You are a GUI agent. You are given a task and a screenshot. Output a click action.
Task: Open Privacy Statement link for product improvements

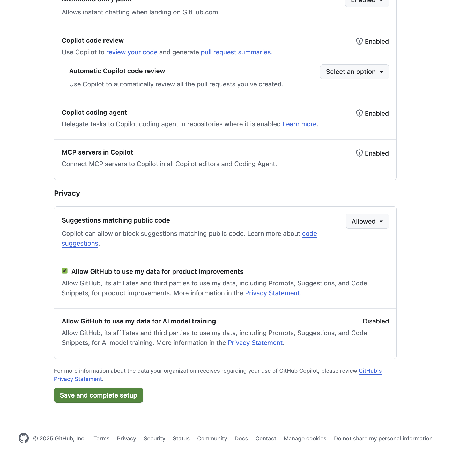(x=272, y=293)
